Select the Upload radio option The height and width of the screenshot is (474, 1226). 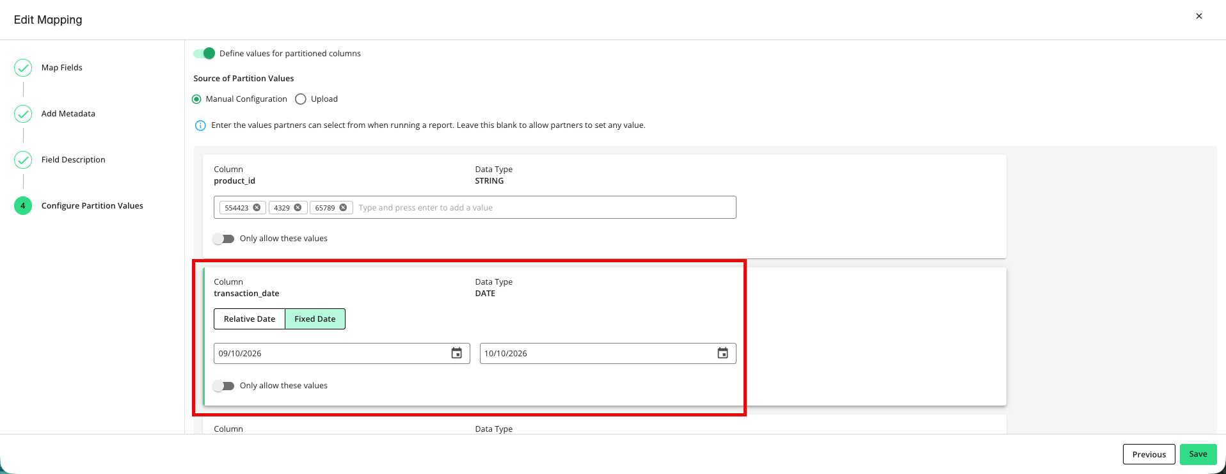click(x=301, y=99)
